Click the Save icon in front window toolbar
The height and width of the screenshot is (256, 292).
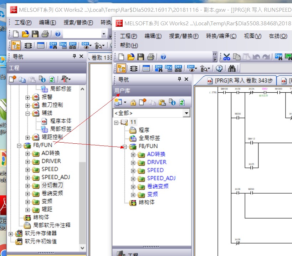coord(141,57)
